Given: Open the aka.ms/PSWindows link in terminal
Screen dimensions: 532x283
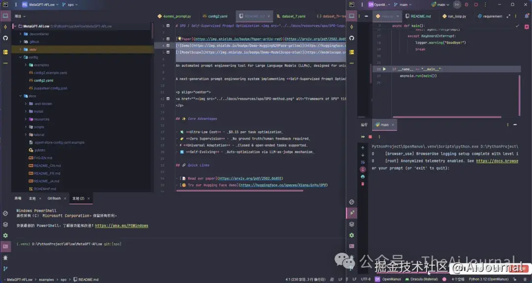Looking at the screenshot, I should (x=121, y=226).
